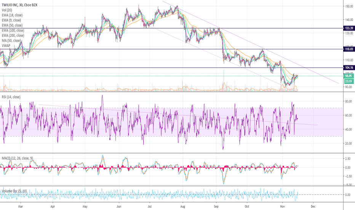This screenshot has width=355, height=210.
Task: Click the RSI 60.00 axis label
Action: (349, 115)
